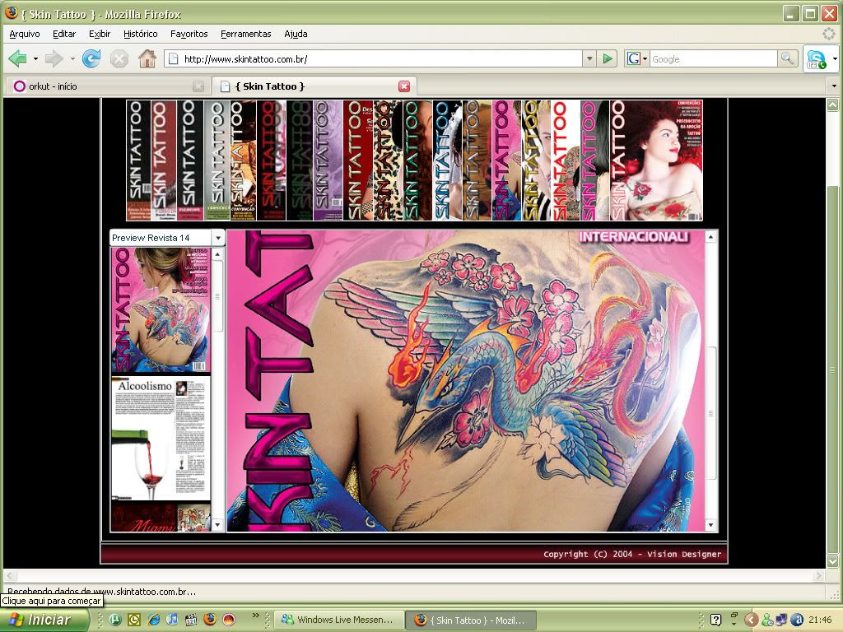Reload the page with the Refresh icon

tap(91, 58)
